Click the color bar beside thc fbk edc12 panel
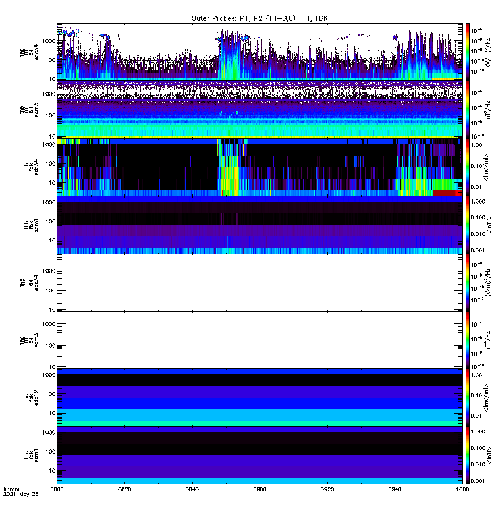Viewport: 494px width, 527px height. [x=468, y=398]
